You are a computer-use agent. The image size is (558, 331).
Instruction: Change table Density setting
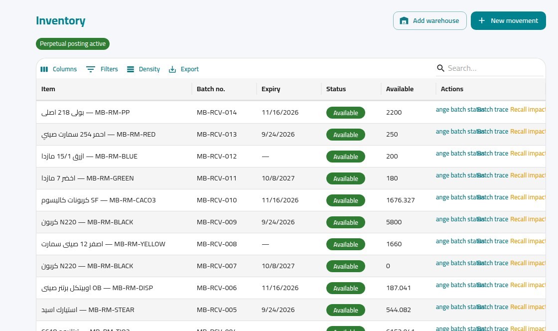(x=143, y=69)
